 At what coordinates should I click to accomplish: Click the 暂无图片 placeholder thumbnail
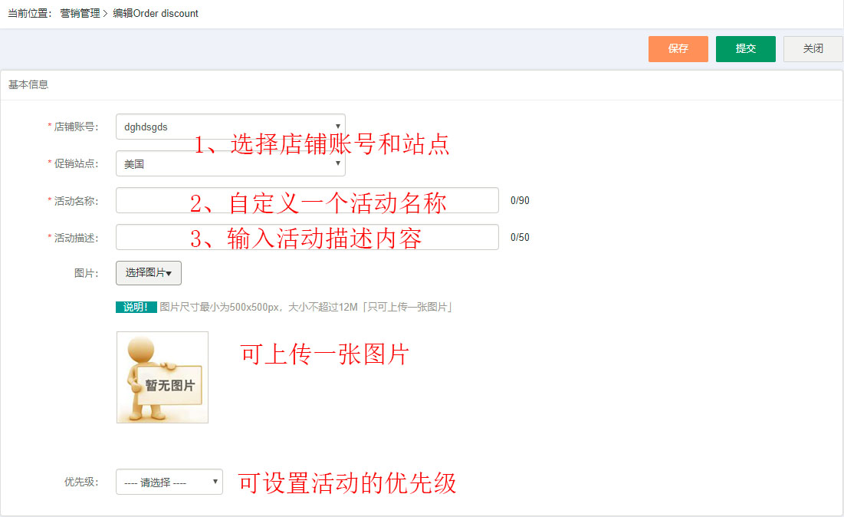tap(163, 377)
